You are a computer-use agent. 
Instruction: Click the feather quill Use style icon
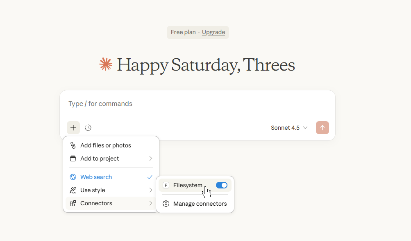pyautogui.click(x=73, y=190)
